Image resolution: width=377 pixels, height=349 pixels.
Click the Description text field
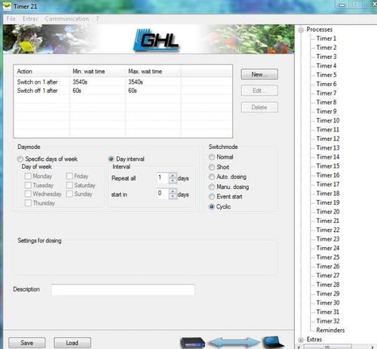tap(123, 289)
